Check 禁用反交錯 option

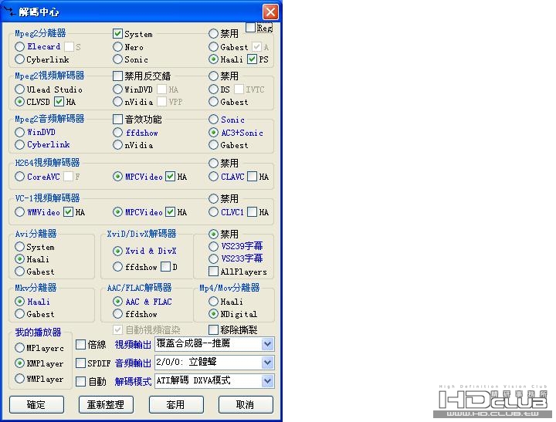[117, 76]
